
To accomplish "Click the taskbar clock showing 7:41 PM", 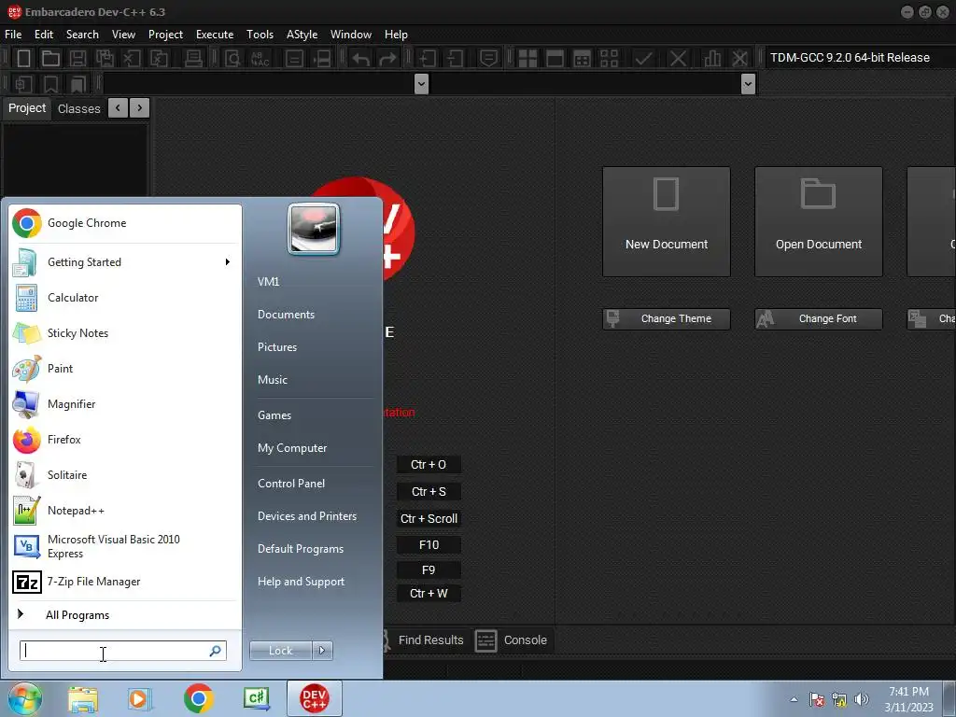I will click(908, 699).
